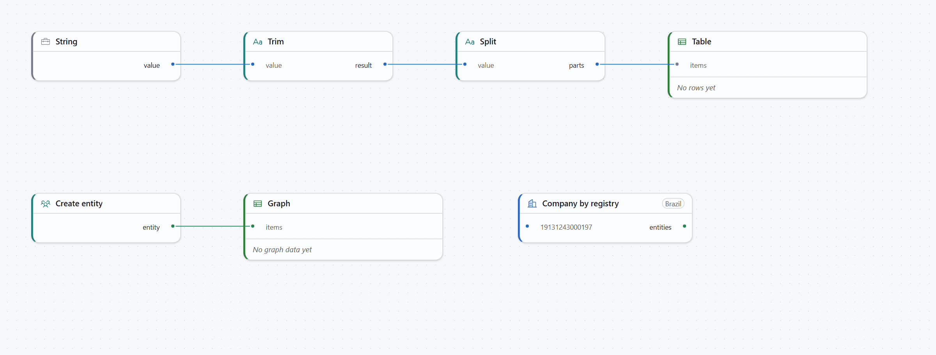The image size is (936, 355).
Task: Click the Create entity people icon
Action: [x=46, y=204]
